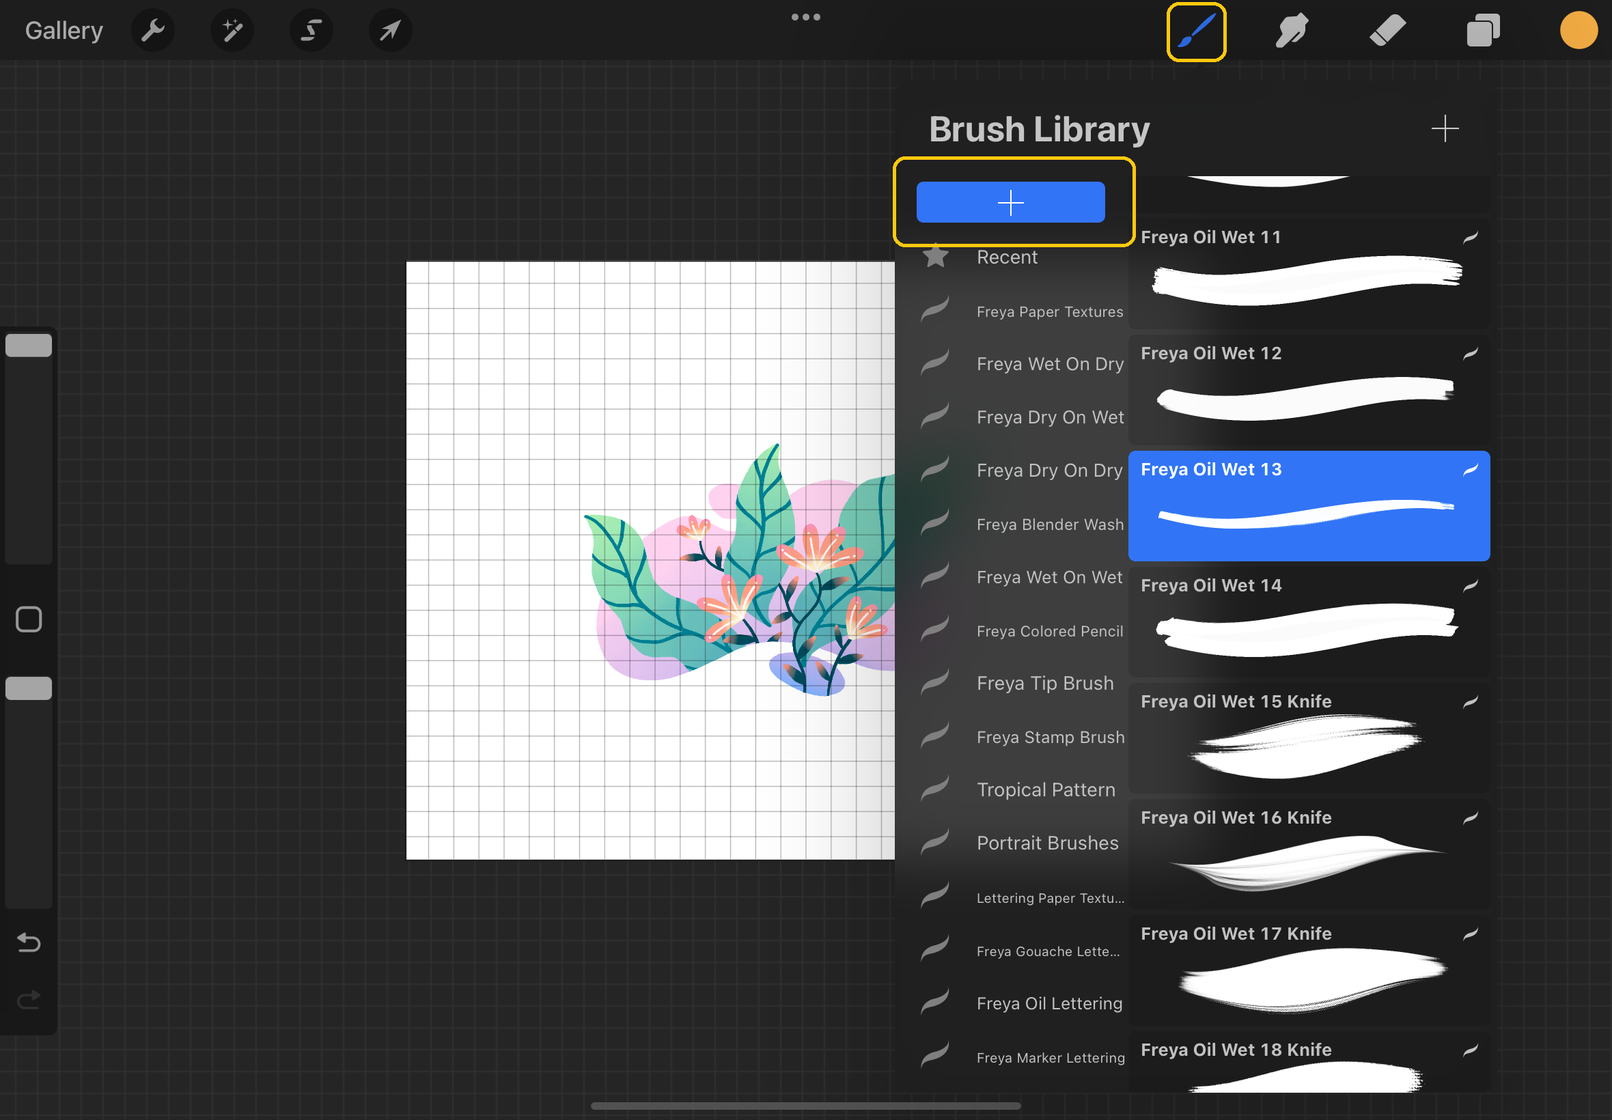Go back to the Gallery
The image size is (1612, 1120).
coord(63,30)
